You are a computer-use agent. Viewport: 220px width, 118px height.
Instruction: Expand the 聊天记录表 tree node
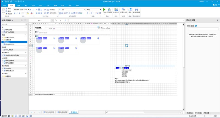pyautogui.click(x=2, y=30)
